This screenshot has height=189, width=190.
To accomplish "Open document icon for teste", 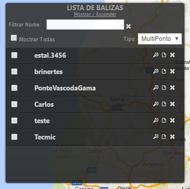I will click(x=164, y=121).
